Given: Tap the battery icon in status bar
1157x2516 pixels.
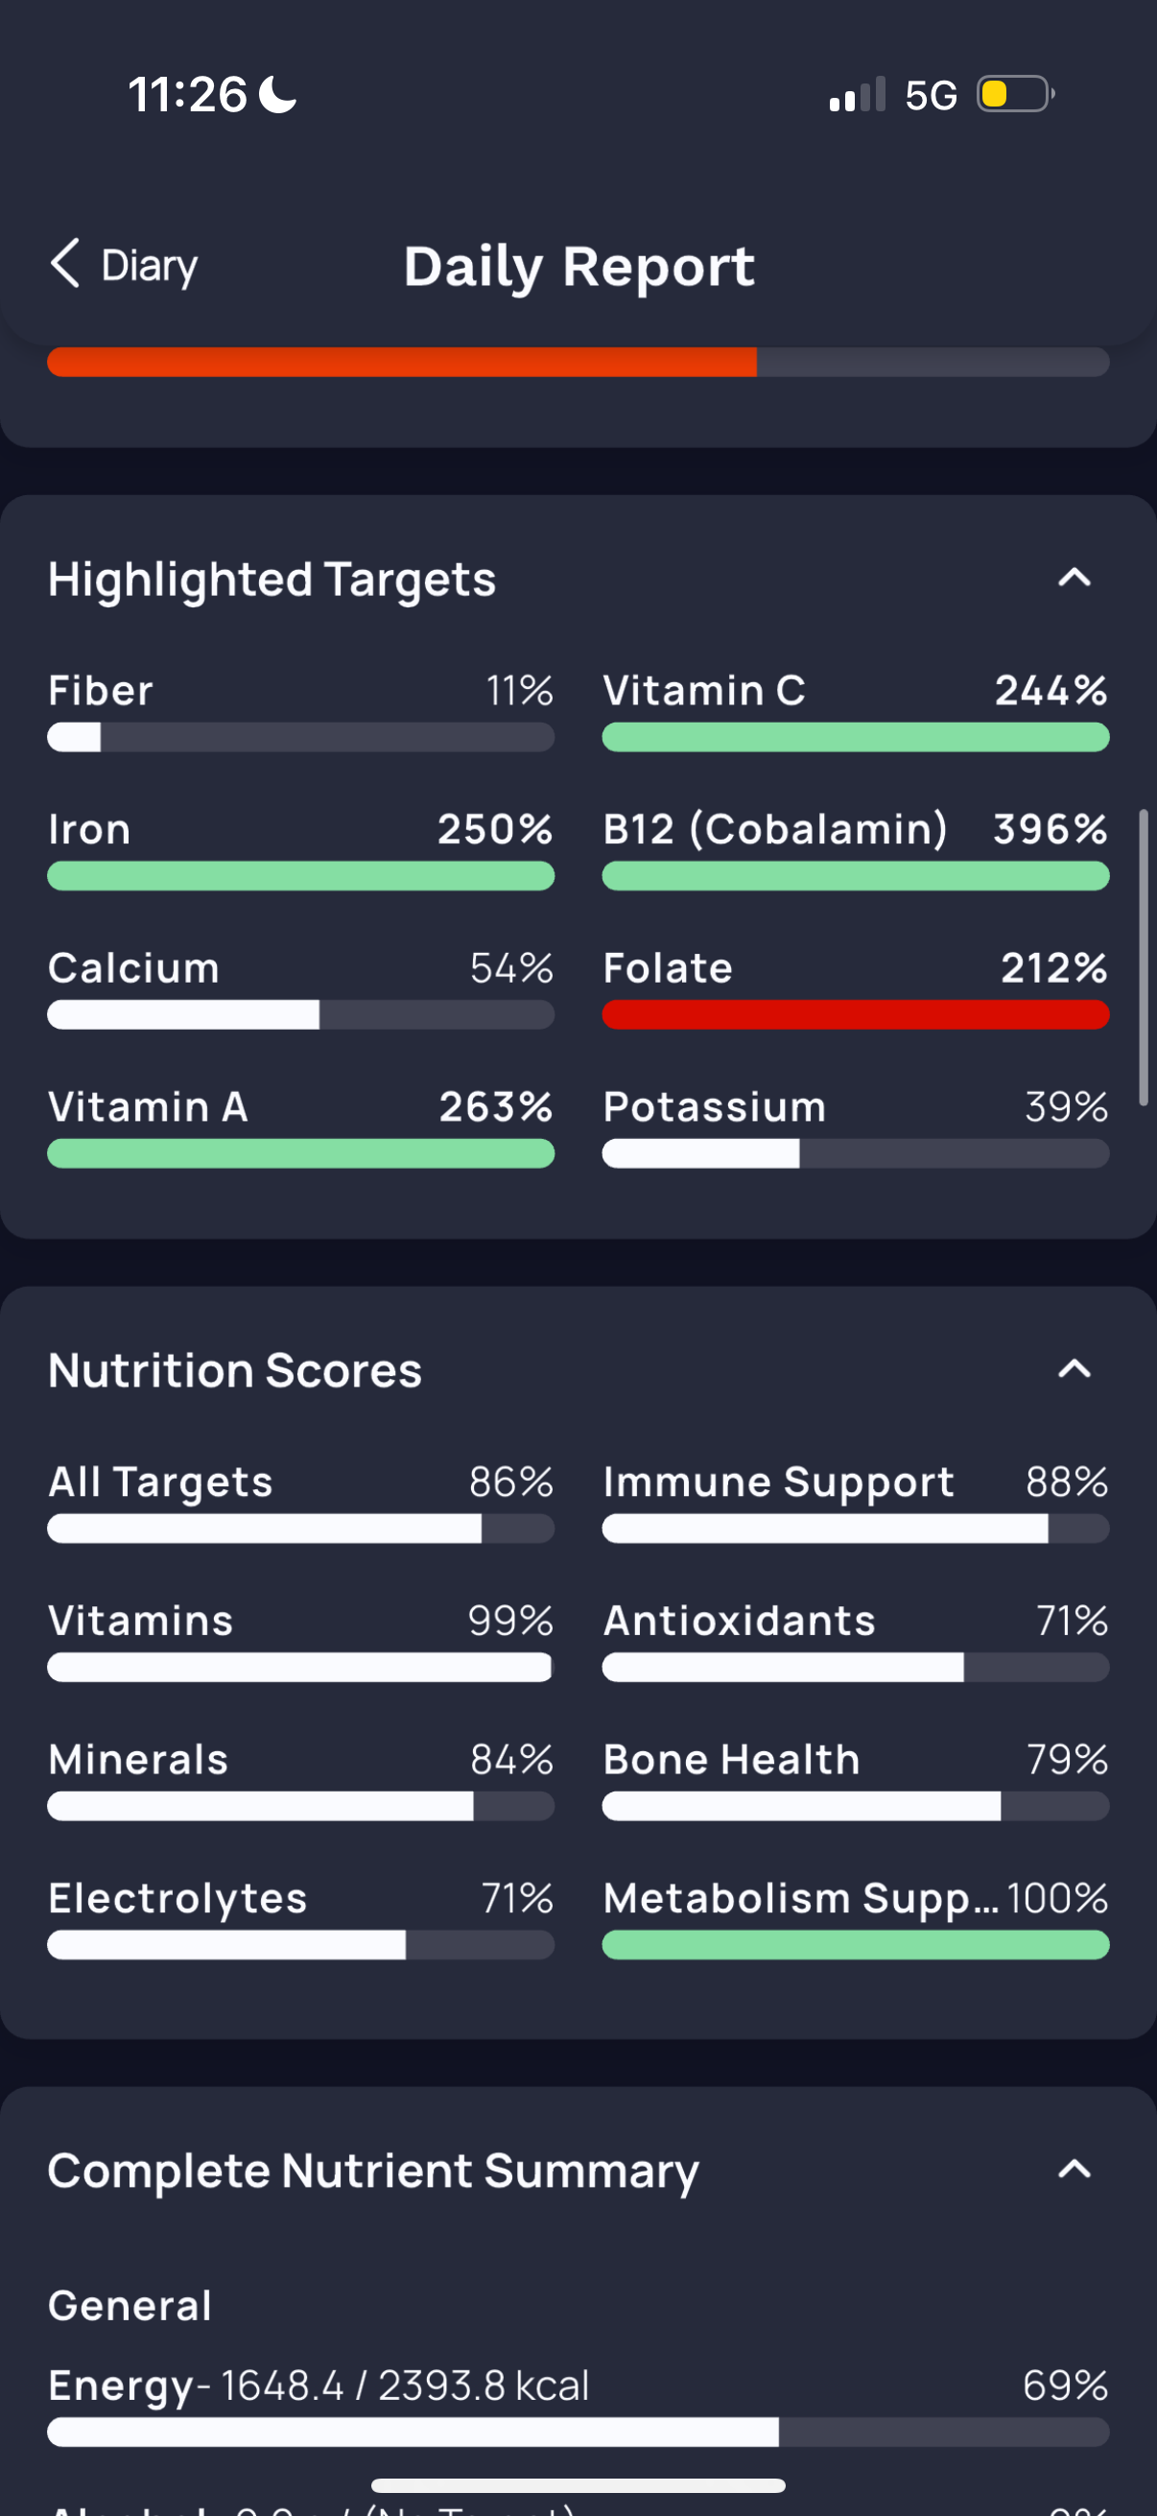Looking at the screenshot, I should coord(1015,95).
